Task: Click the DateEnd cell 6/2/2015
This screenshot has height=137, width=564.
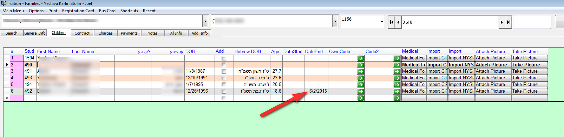Action: click(x=316, y=91)
